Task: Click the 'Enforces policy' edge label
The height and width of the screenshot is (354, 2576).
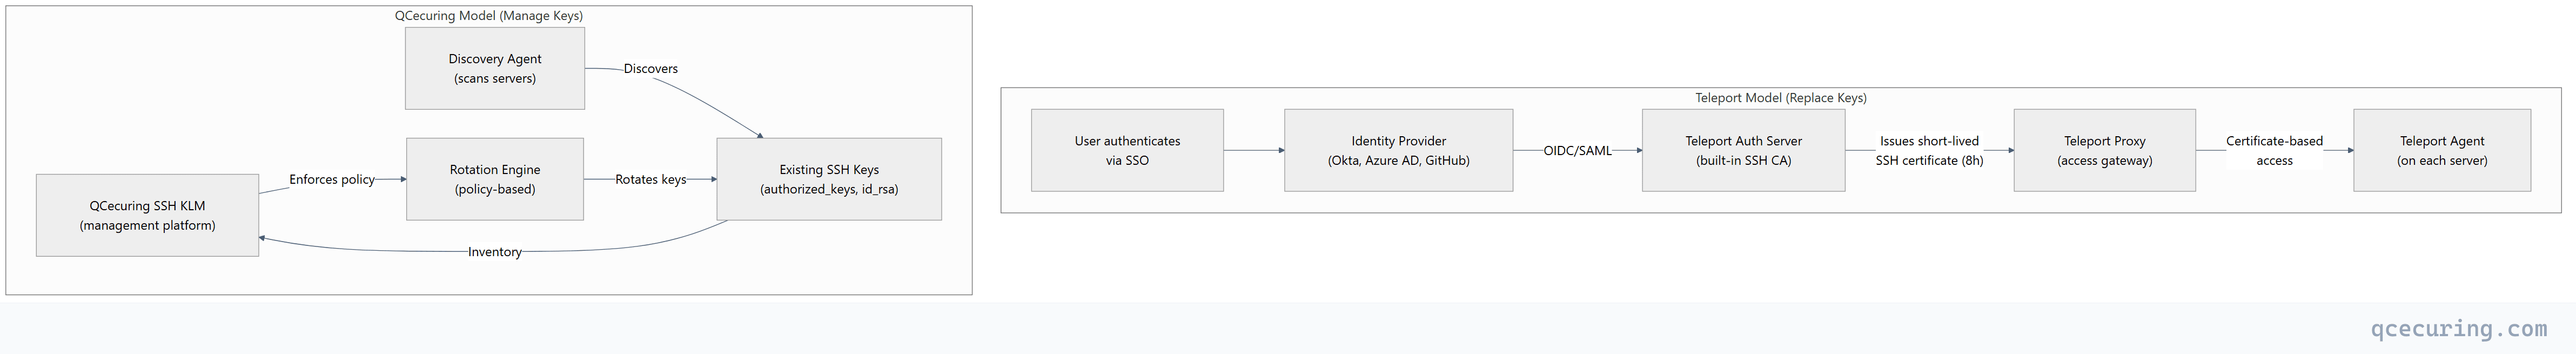Action: click(332, 179)
